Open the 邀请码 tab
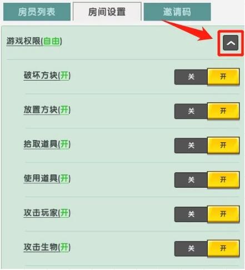The height and width of the screenshot is (270, 245). (x=177, y=12)
